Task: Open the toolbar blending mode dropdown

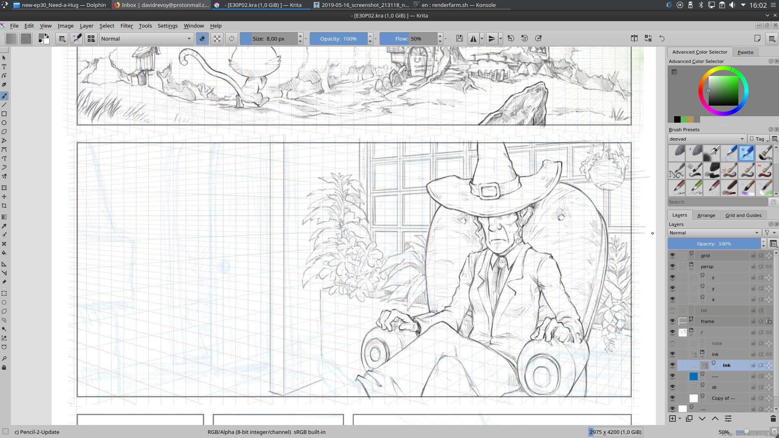Action: [146, 39]
